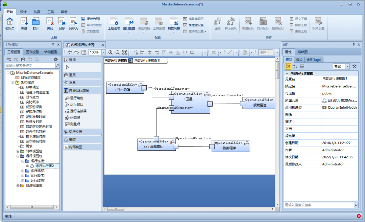This screenshot has width=365, height=222.
Task: Open the 专家 mode dropdown
Action: [347, 66]
